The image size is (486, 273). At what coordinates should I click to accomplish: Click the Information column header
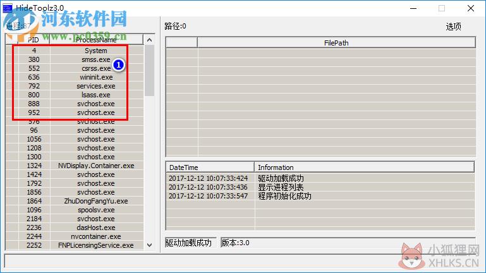click(364, 167)
